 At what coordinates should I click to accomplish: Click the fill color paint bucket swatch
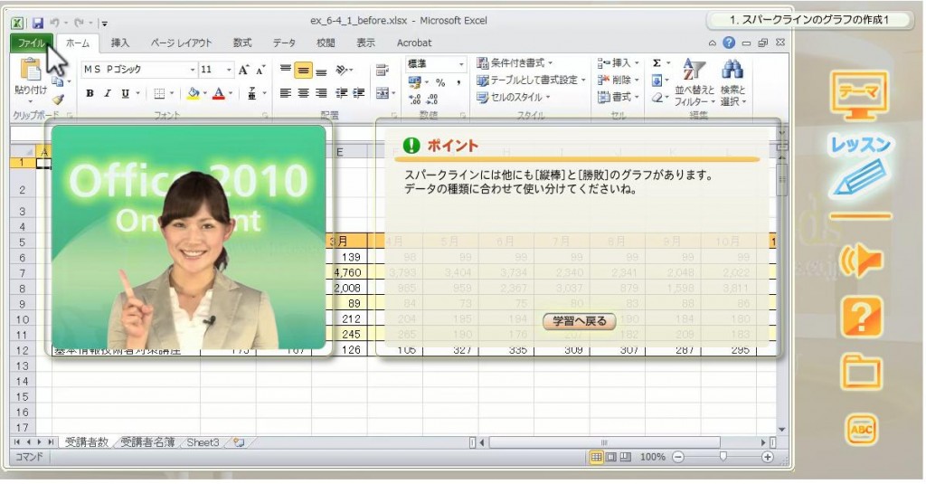(194, 93)
